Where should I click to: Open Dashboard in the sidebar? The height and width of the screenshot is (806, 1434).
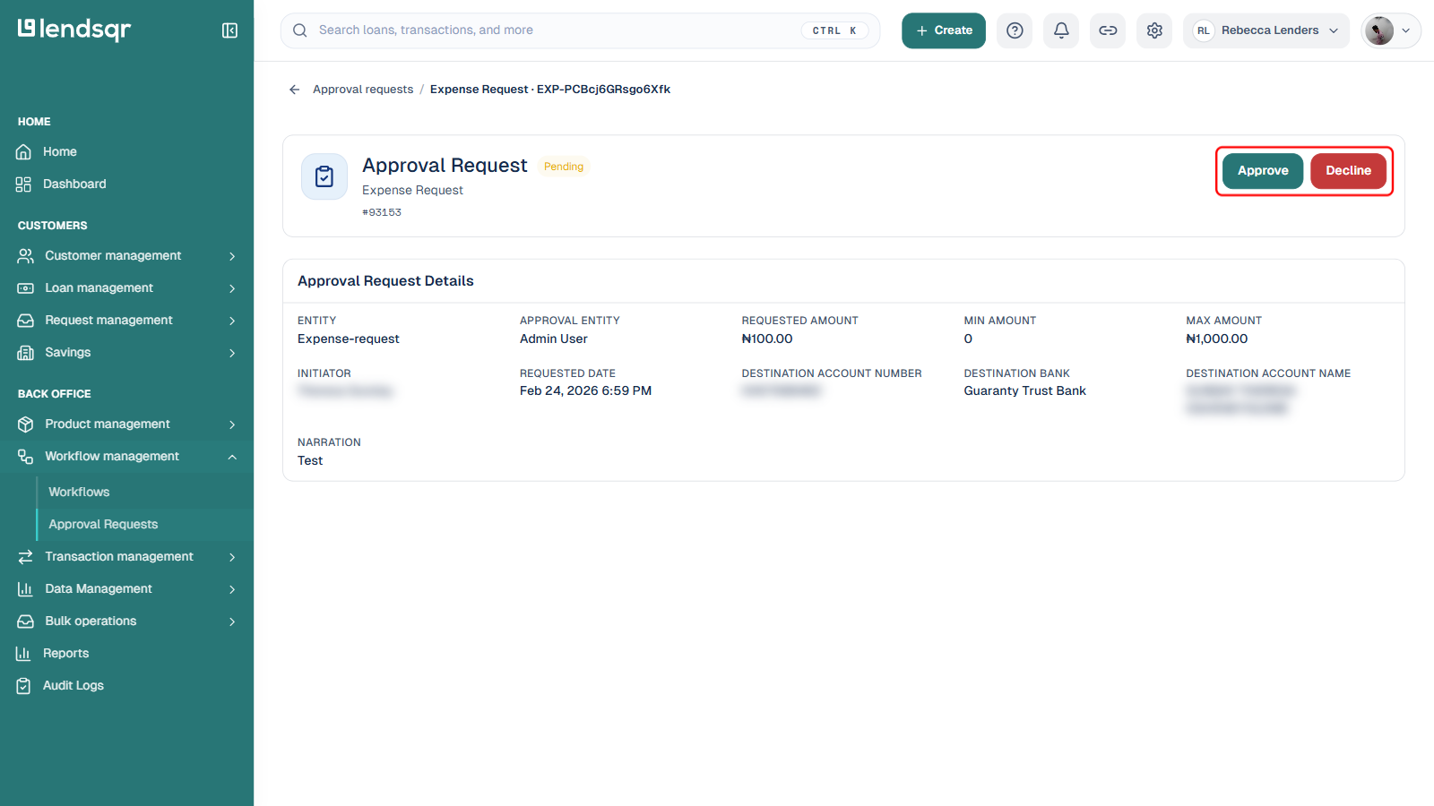74,184
